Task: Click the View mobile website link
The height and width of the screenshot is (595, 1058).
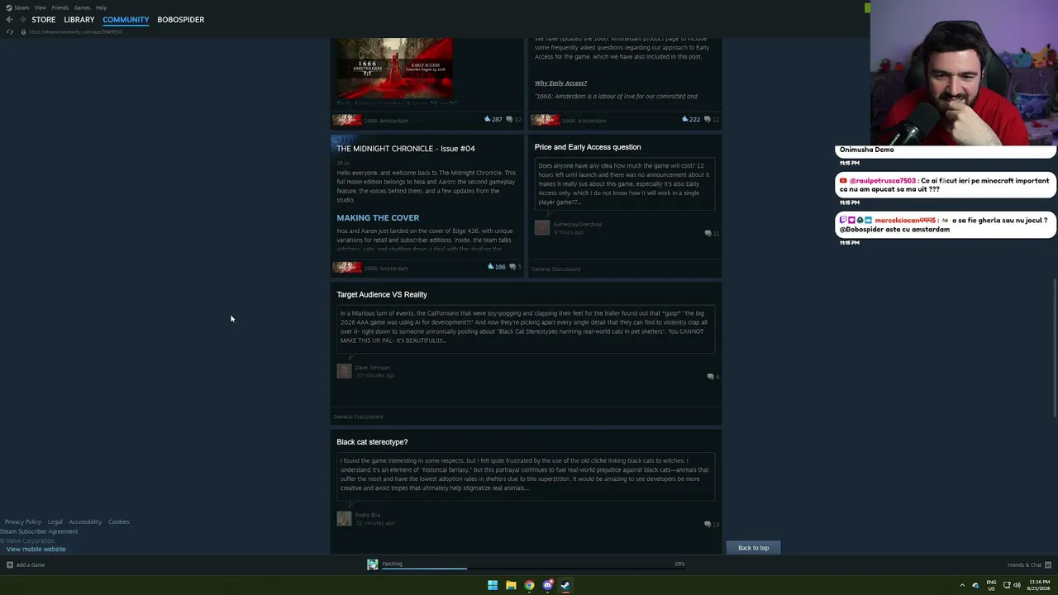Action: pyautogui.click(x=36, y=550)
